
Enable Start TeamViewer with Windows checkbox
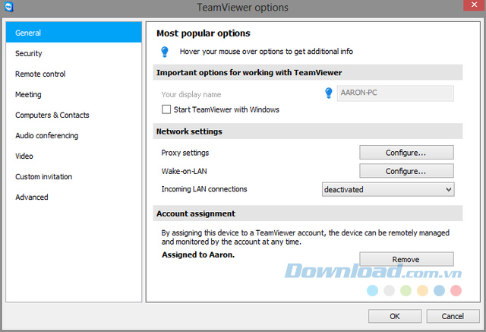click(166, 109)
